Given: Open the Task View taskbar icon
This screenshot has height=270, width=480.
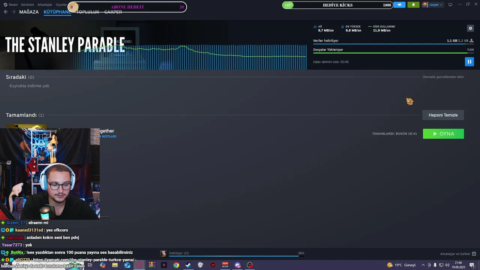Looking at the screenshot, I should [x=90, y=265].
